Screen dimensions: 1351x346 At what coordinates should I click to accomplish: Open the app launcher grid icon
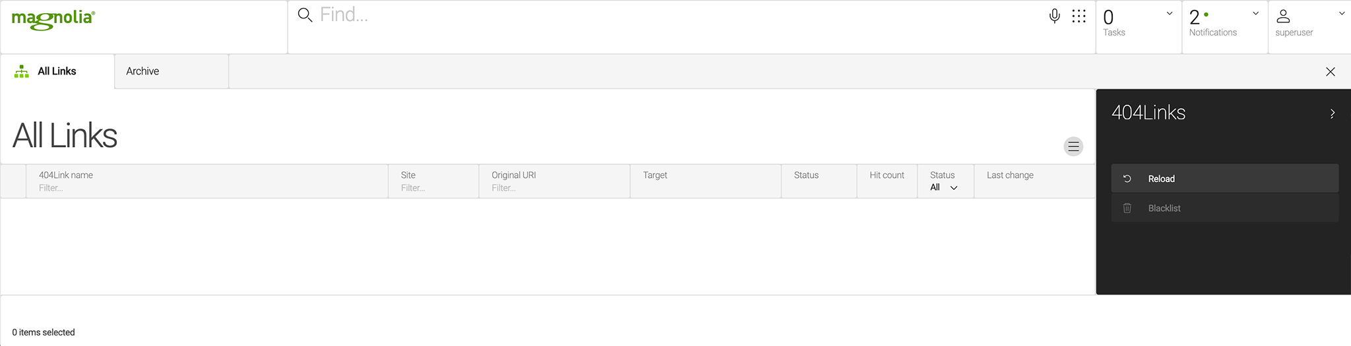coord(1079,16)
